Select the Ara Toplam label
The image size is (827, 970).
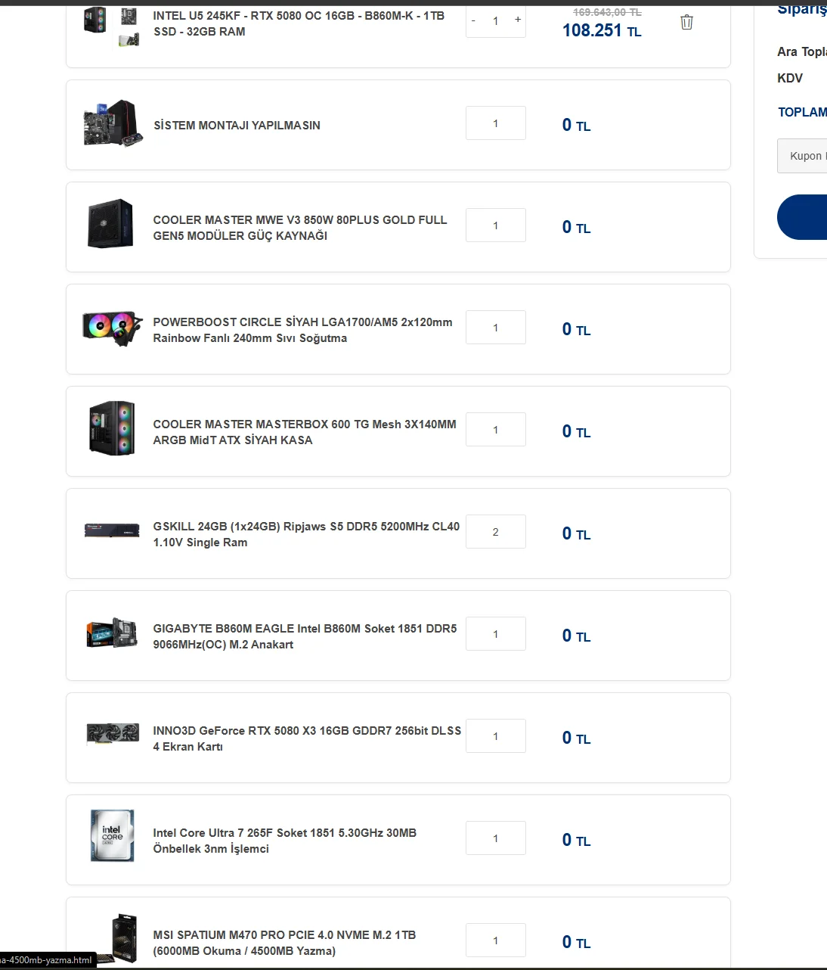(x=802, y=51)
